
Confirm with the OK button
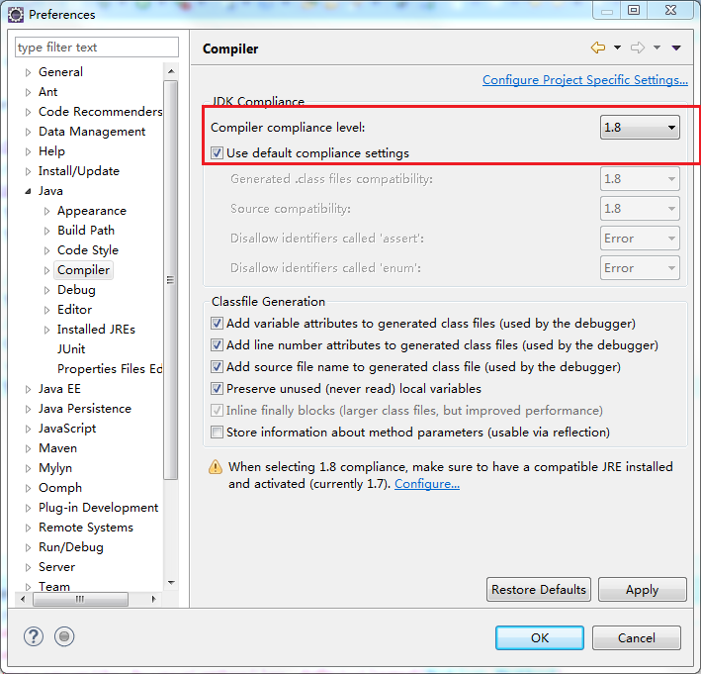coord(539,637)
